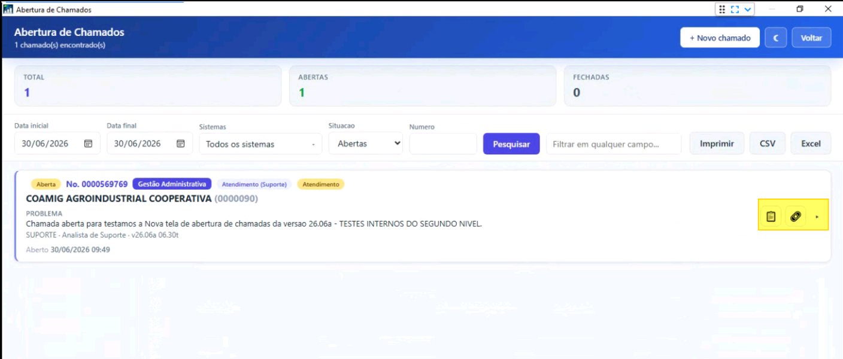The width and height of the screenshot is (843, 359).
Task: Click the Data final date field
Action: click(x=150, y=144)
